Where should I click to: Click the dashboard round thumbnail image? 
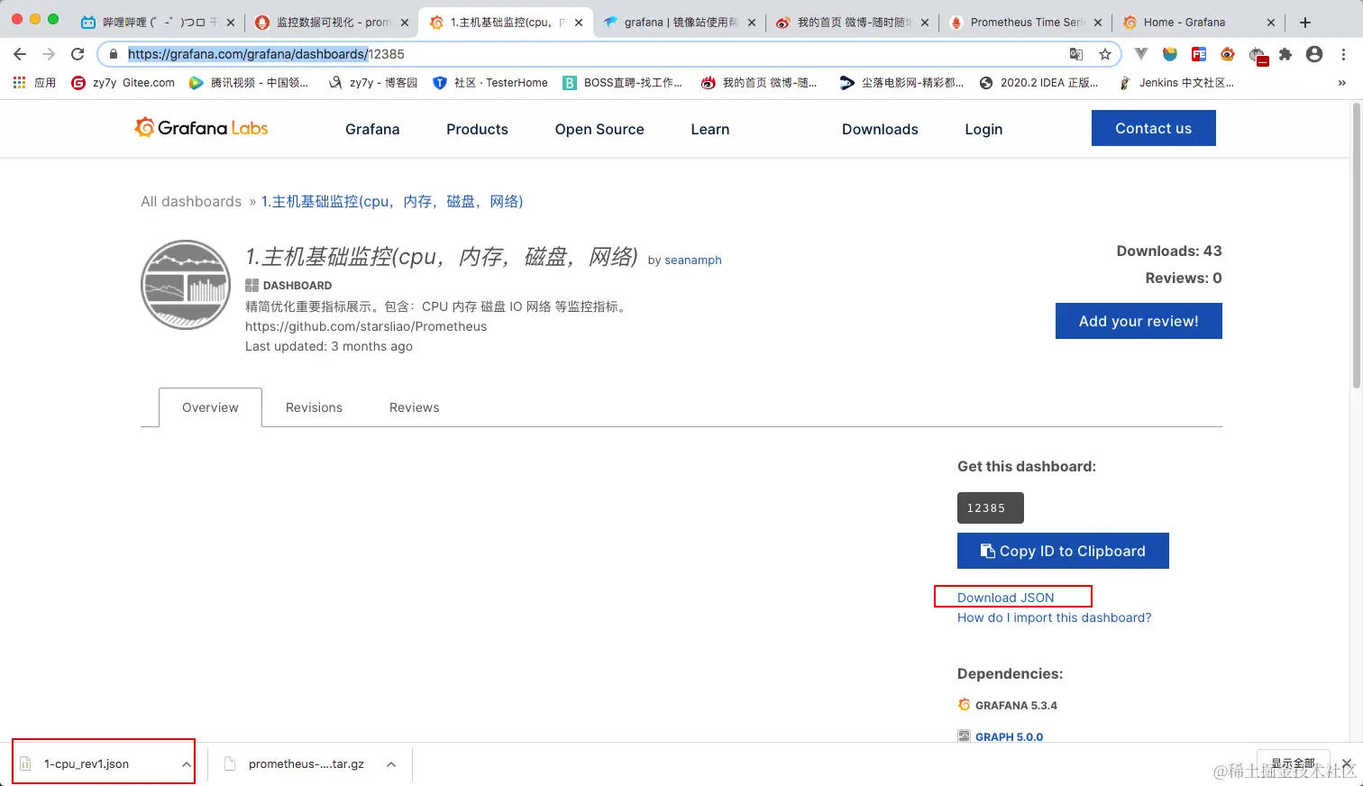click(x=186, y=285)
